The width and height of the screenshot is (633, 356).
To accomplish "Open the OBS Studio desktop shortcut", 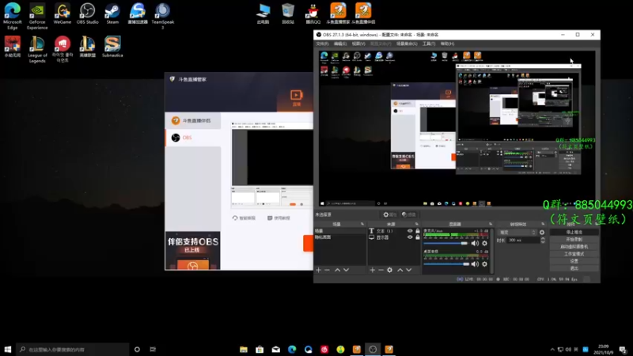I will 87,14.
